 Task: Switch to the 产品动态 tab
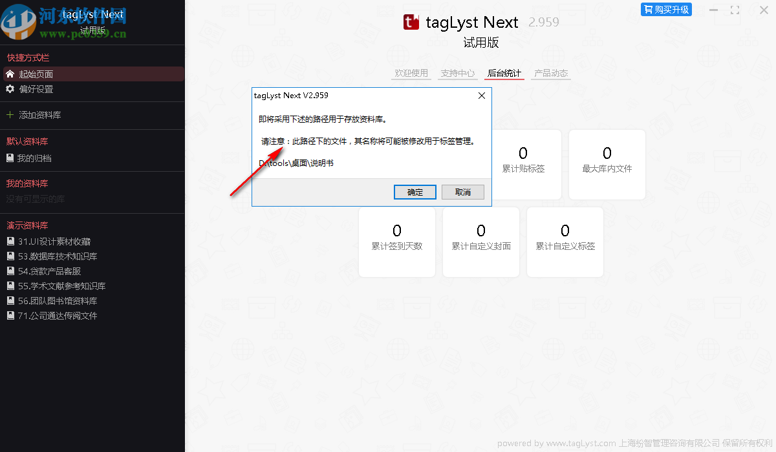[550, 73]
